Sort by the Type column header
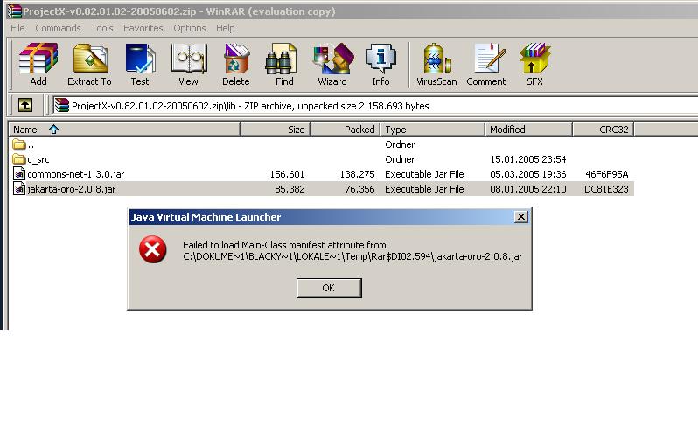 (x=433, y=129)
